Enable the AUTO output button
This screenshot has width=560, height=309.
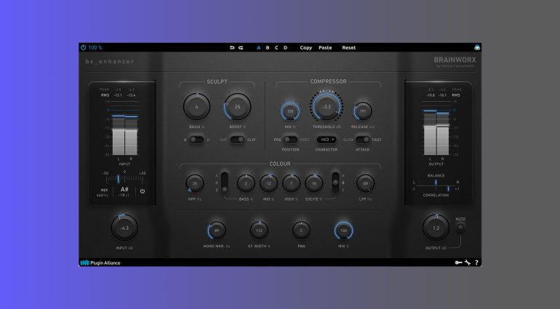pos(460,227)
